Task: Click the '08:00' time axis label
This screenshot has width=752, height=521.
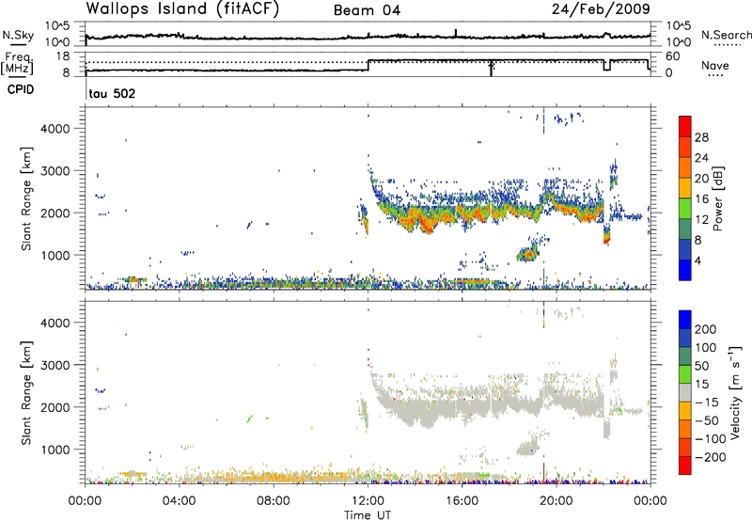Action: 274,501
